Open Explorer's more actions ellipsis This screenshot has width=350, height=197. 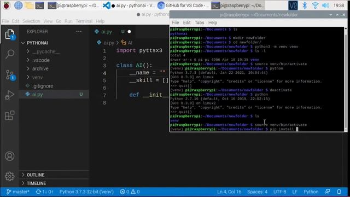(79, 32)
